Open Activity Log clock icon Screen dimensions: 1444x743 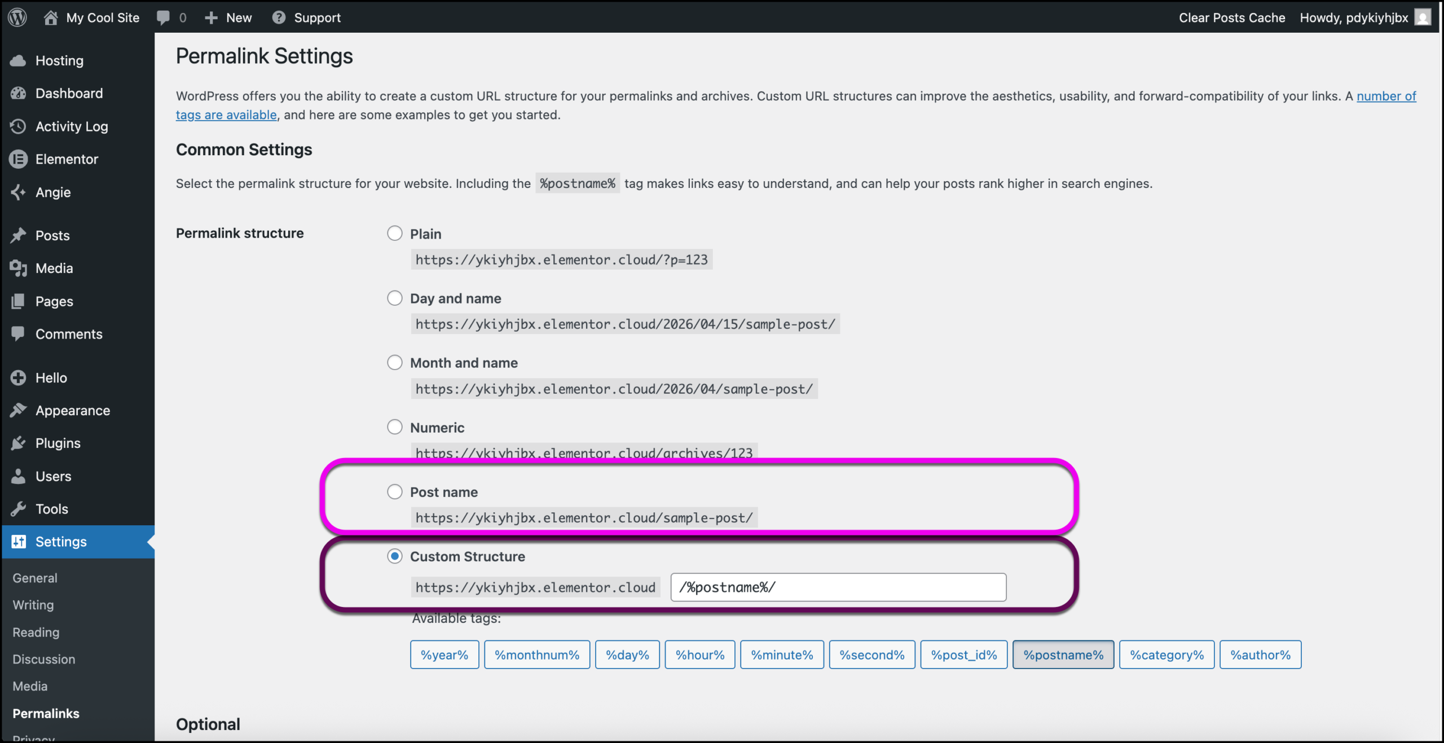(18, 126)
